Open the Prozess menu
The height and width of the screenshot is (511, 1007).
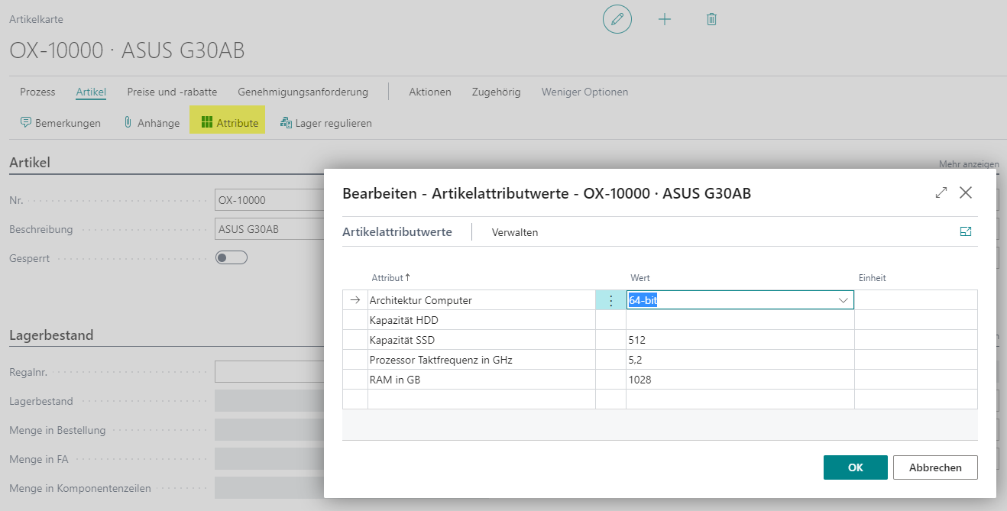37,92
